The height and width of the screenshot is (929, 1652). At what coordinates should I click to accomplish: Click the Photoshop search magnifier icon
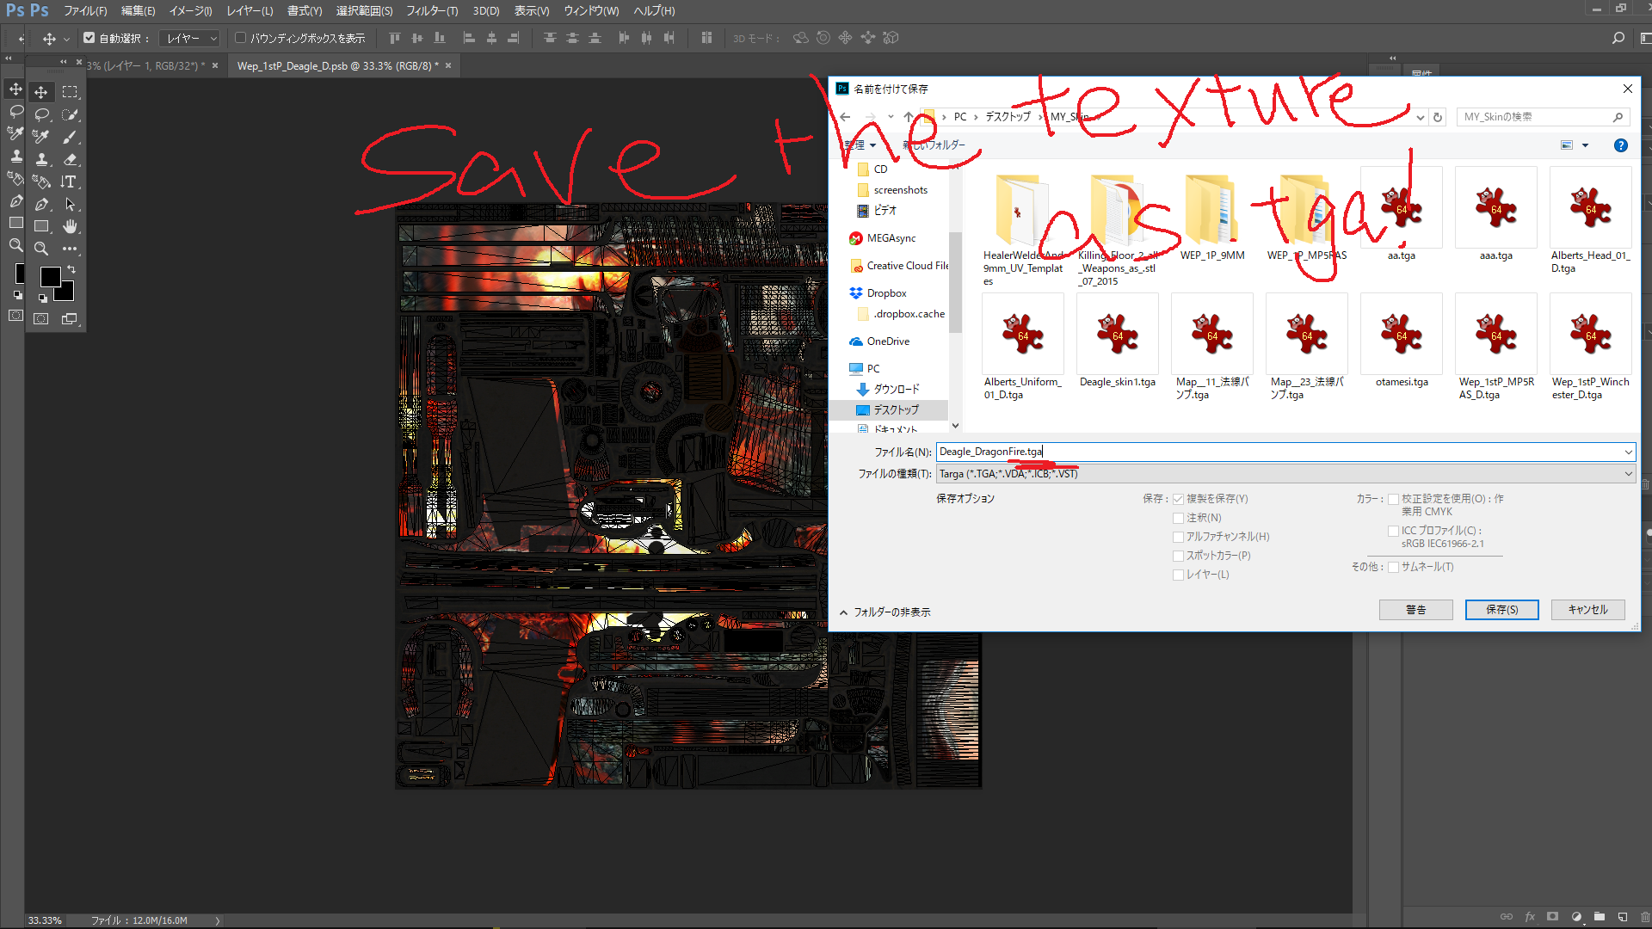click(1618, 38)
